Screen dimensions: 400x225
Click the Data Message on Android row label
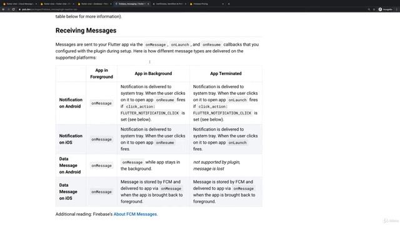click(69, 165)
